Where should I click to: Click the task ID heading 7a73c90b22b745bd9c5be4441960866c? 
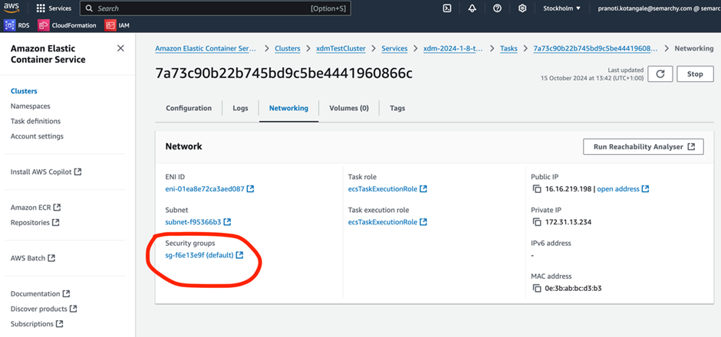pos(284,74)
